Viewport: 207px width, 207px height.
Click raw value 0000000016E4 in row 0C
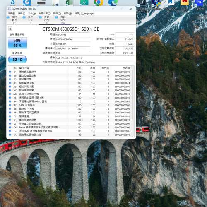point(122,83)
